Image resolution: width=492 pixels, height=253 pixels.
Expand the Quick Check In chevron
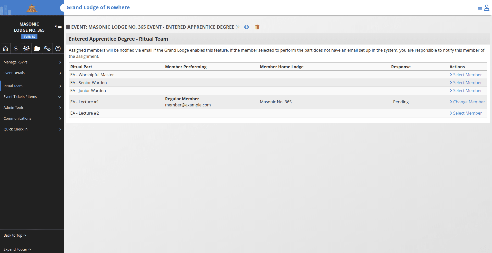(60, 129)
